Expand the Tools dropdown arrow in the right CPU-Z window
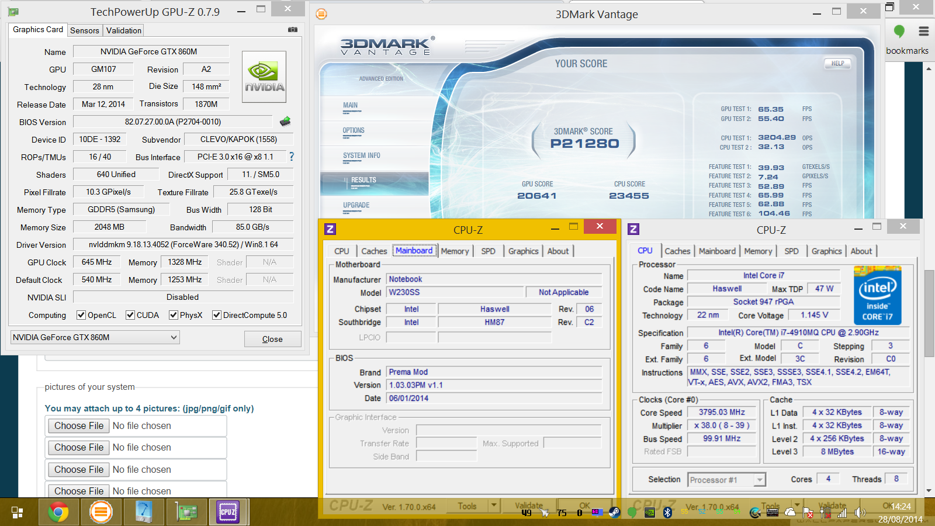The width and height of the screenshot is (935, 526). pyautogui.click(x=797, y=505)
